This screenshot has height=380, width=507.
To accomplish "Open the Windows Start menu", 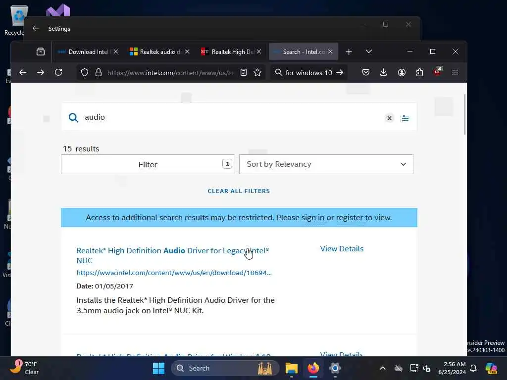I will click(158, 368).
